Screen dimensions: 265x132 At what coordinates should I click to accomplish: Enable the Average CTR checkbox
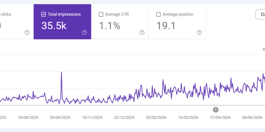click(x=101, y=15)
